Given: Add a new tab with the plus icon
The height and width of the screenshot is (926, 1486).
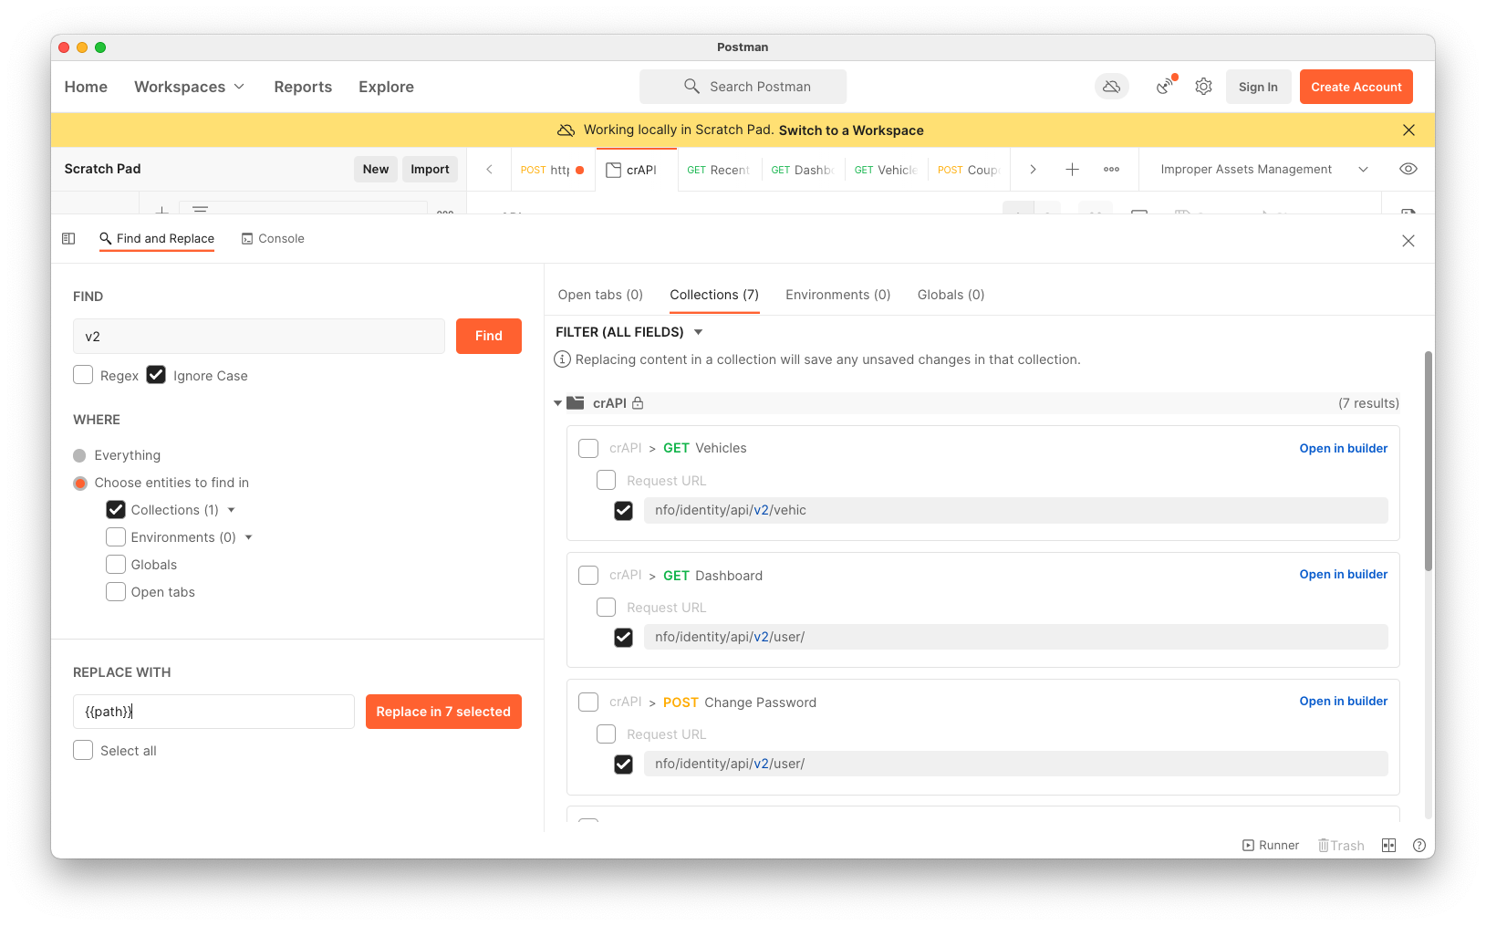Looking at the screenshot, I should (1072, 170).
